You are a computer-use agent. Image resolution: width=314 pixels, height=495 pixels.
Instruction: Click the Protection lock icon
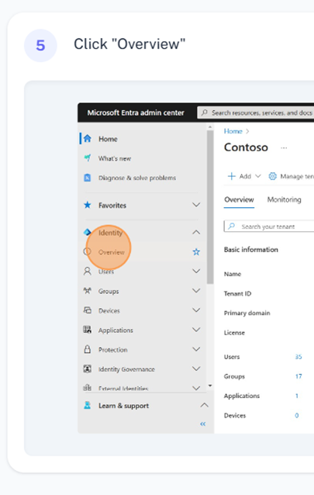(88, 349)
